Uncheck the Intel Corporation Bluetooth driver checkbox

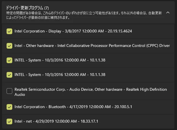pyautogui.click(x=9, y=107)
